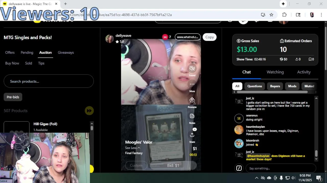The height and width of the screenshot is (183, 327).
Task: Select the All chat filter
Action: (x=237, y=86)
